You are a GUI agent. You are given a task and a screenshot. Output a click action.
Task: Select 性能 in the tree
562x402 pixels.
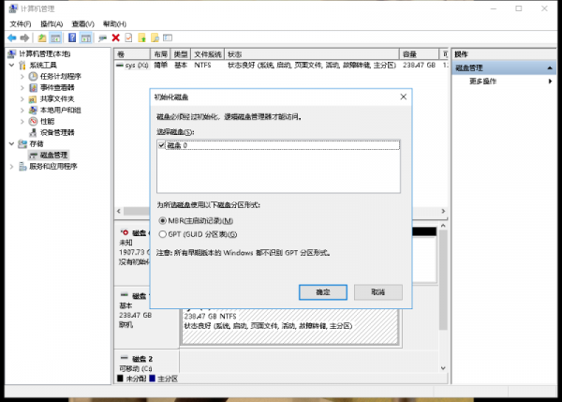(48, 121)
